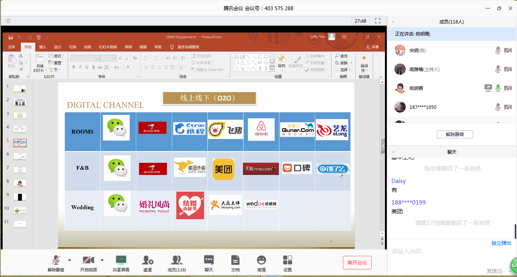Viewport: 517px width, 277px height.
Task: Click the Invite icon
Action: coord(147,263)
